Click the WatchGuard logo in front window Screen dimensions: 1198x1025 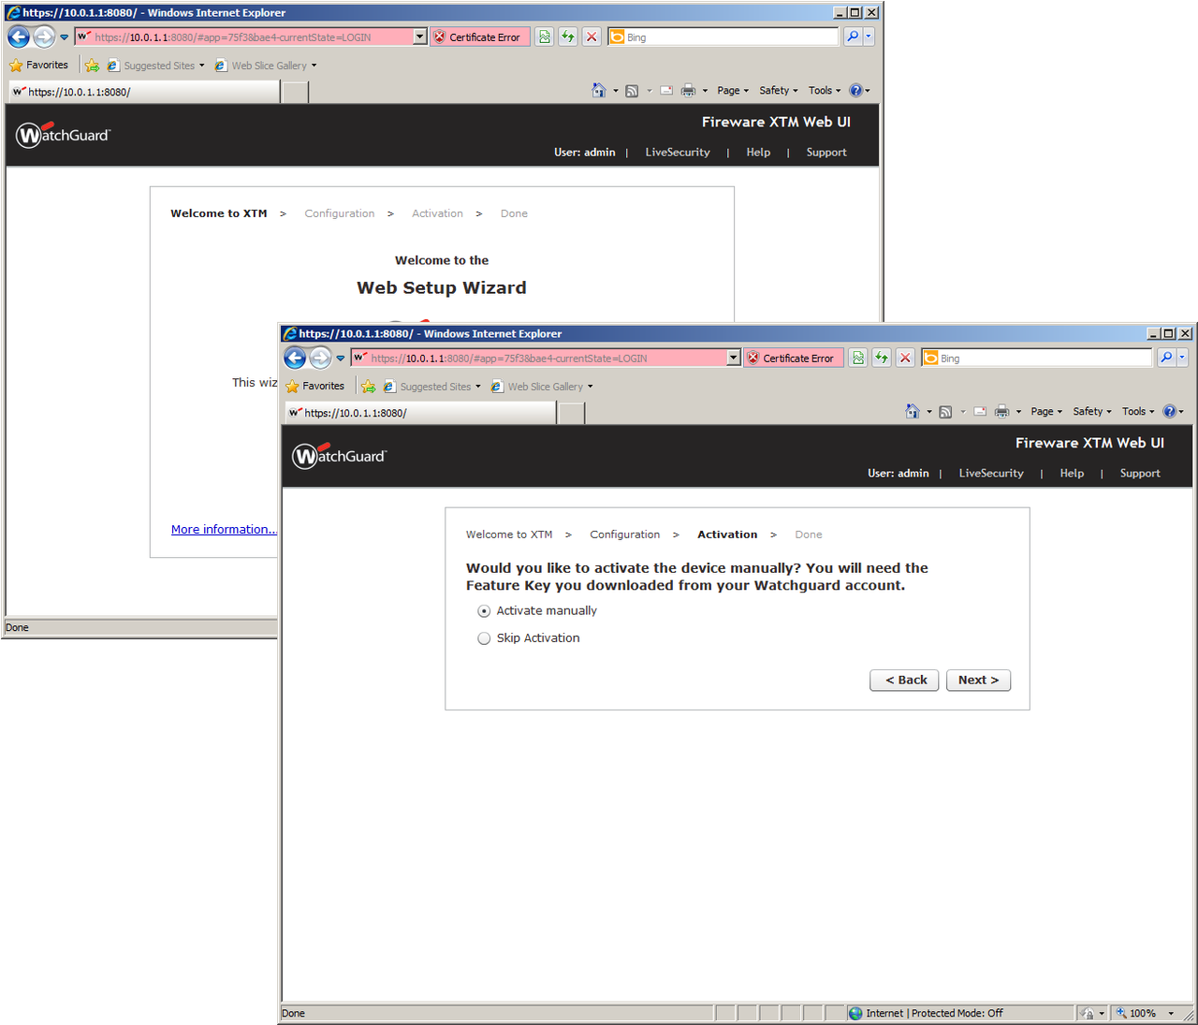coord(339,456)
